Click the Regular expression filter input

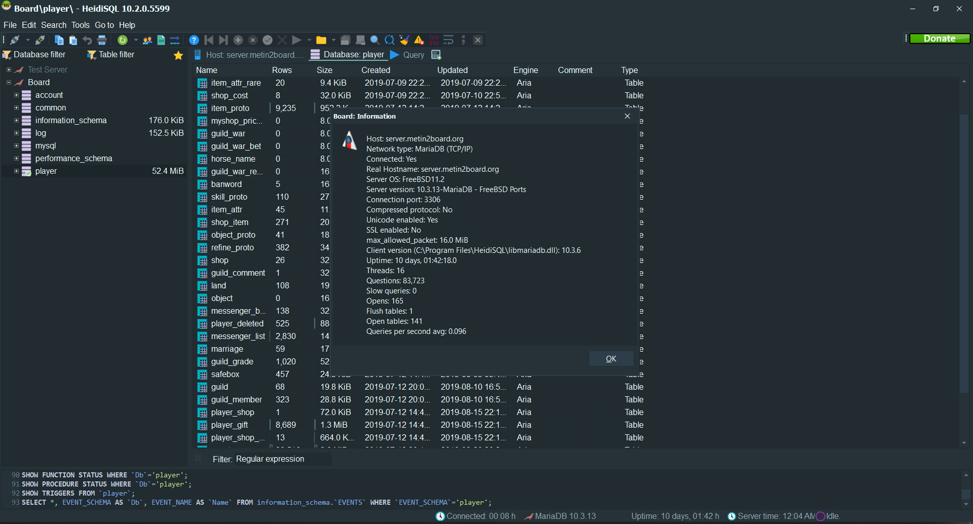point(283,459)
